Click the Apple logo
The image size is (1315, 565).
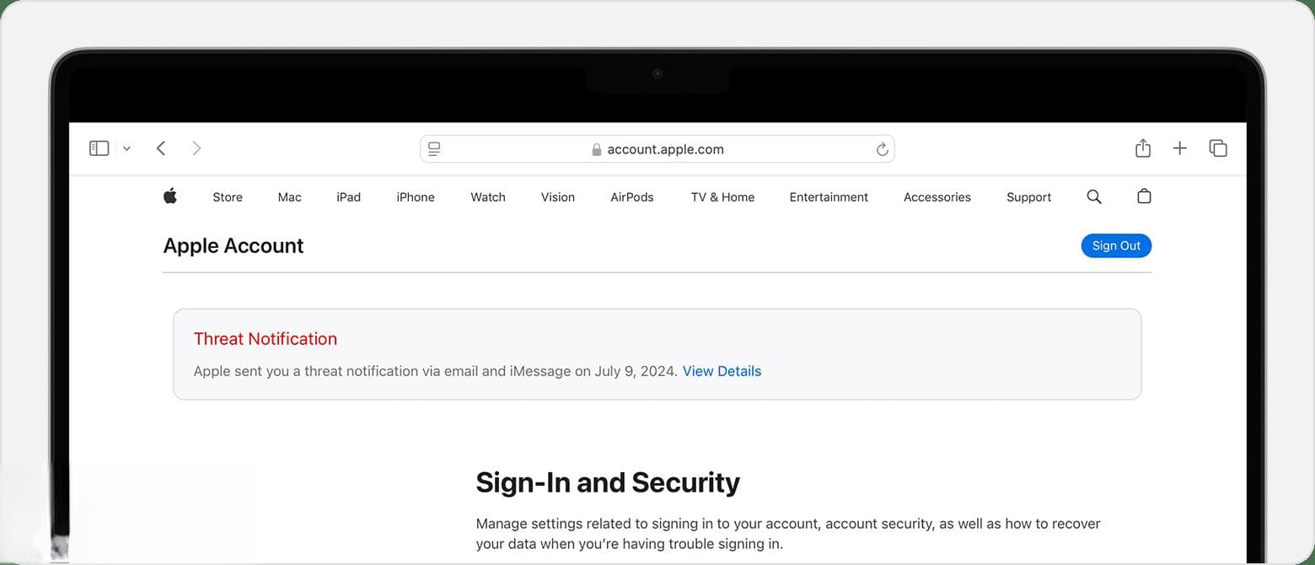[x=170, y=196]
